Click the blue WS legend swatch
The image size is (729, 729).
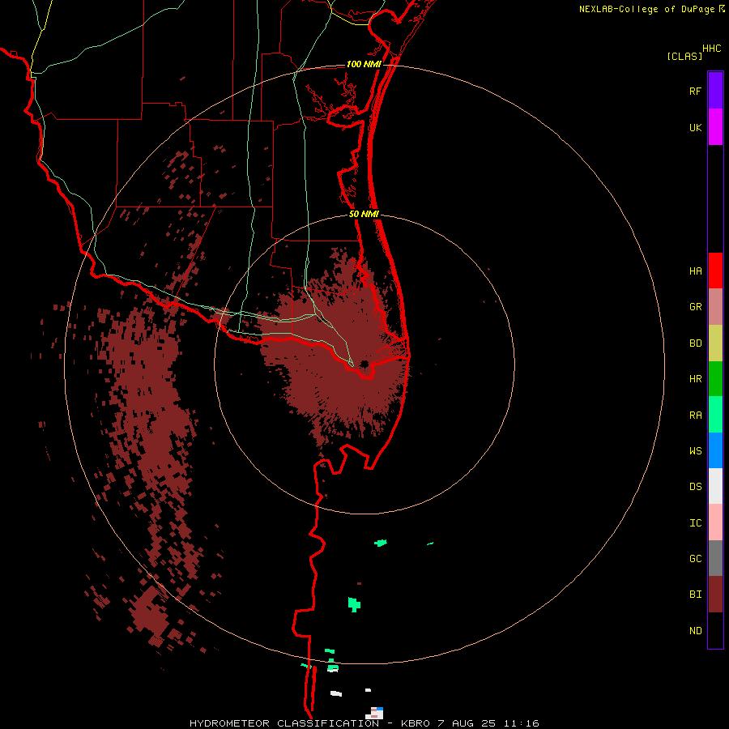tap(715, 450)
